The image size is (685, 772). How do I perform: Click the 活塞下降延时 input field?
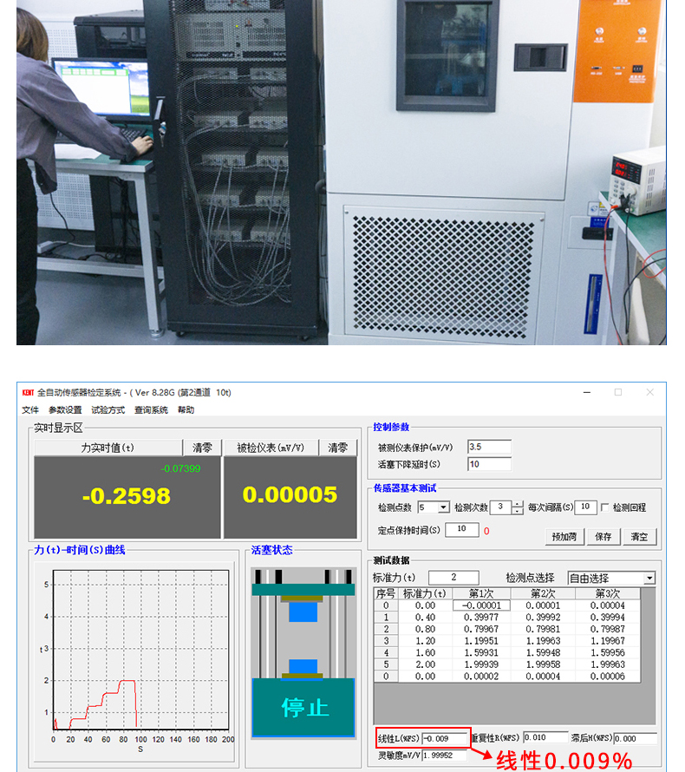coord(489,464)
